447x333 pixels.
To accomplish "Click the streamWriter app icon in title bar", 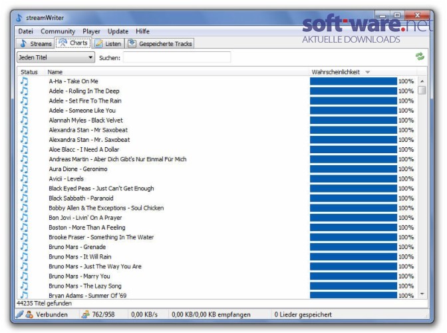I will pyautogui.click(x=19, y=18).
